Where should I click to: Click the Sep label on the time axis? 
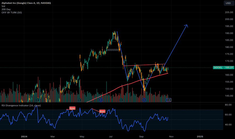[141, 136]
